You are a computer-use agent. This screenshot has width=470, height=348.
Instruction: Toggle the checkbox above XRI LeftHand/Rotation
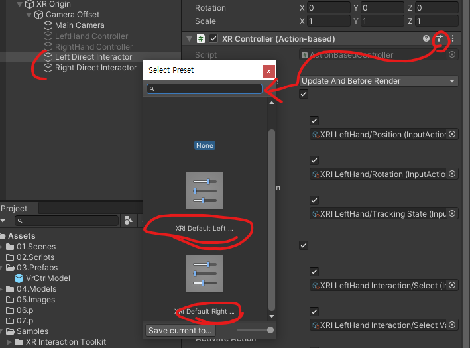pyautogui.click(x=314, y=160)
